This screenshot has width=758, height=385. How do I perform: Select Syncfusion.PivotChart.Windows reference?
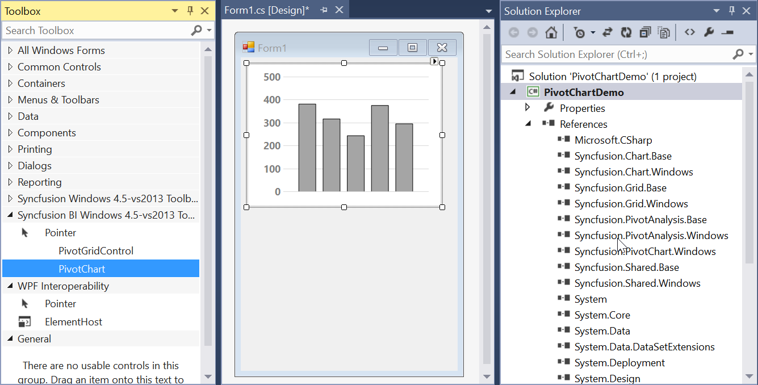click(645, 251)
